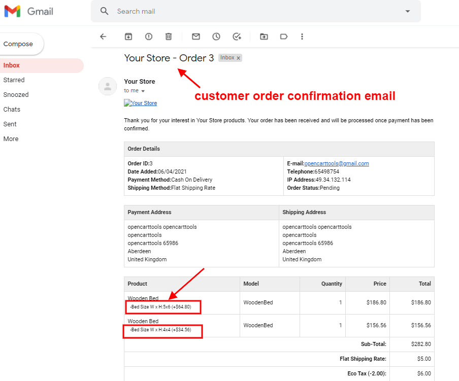Screen dimensions: 459x381
Task: Click the back arrow to return to inbox
Action: pyautogui.click(x=103, y=37)
